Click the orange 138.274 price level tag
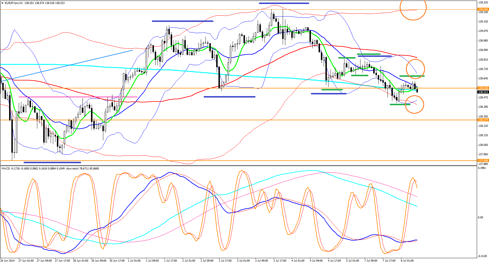 point(483,120)
